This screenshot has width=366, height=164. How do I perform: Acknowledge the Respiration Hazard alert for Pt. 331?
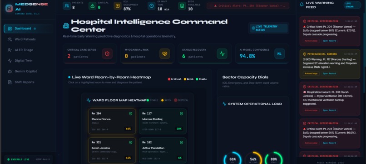(x=311, y=110)
